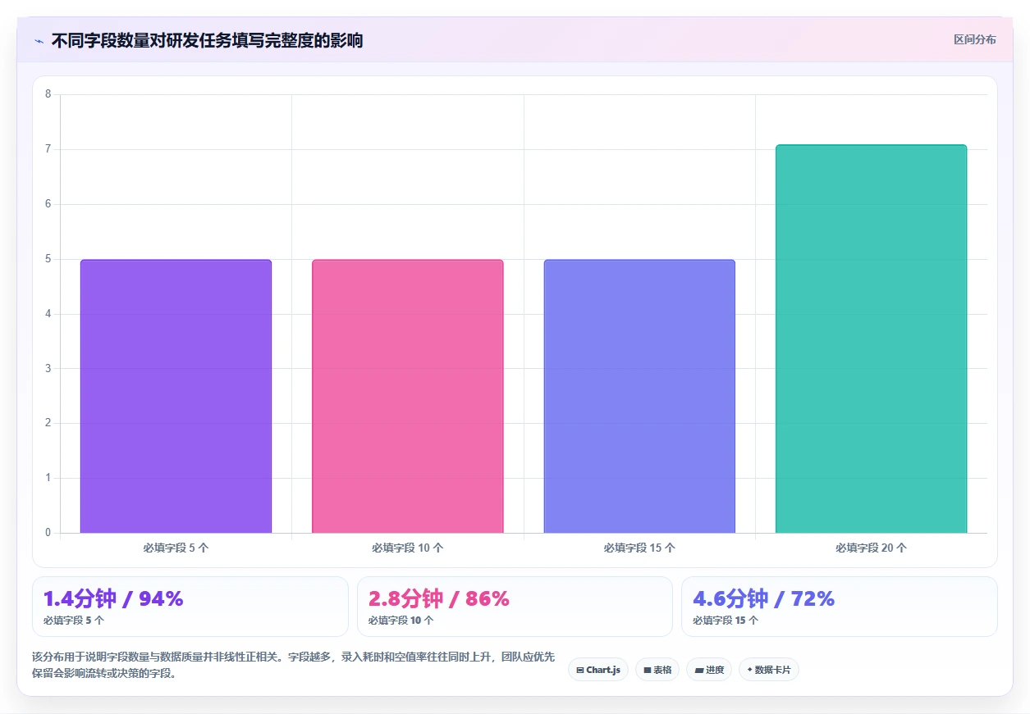Click the small icon before the chart title
Screen dimensions: 1030x714
39,41
